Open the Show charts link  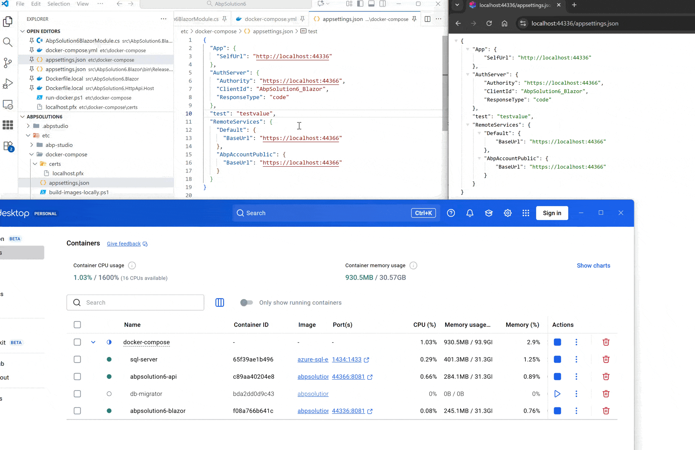[593, 265]
